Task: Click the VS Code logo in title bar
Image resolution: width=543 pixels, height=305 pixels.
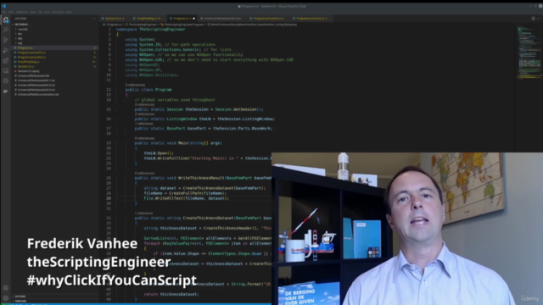Action: (x=3, y=6)
